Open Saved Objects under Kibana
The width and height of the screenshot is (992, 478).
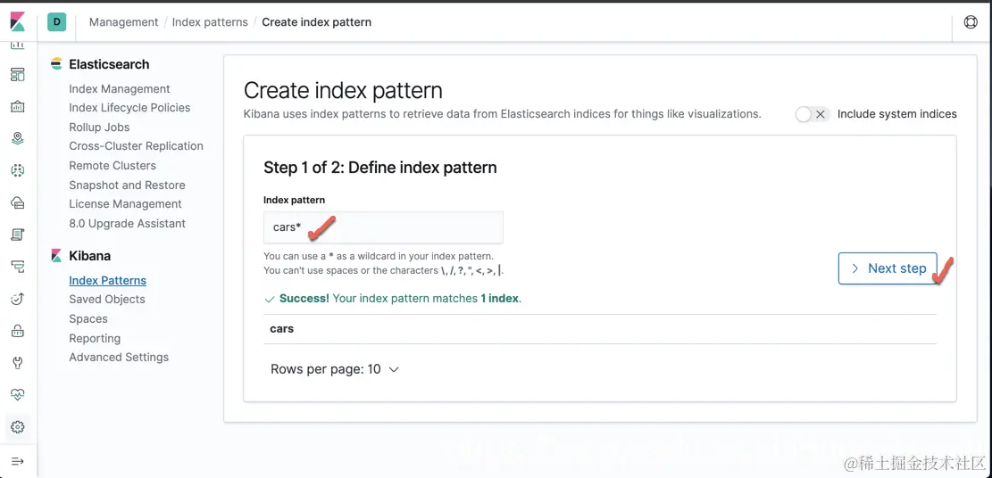107,300
